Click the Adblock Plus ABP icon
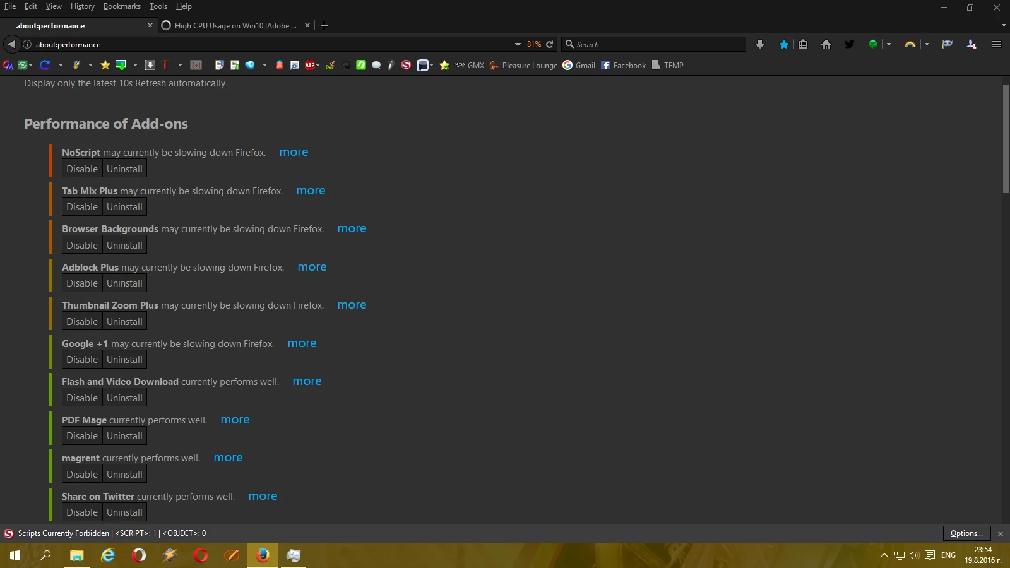This screenshot has width=1010, height=568. click(x=310, y=65)
